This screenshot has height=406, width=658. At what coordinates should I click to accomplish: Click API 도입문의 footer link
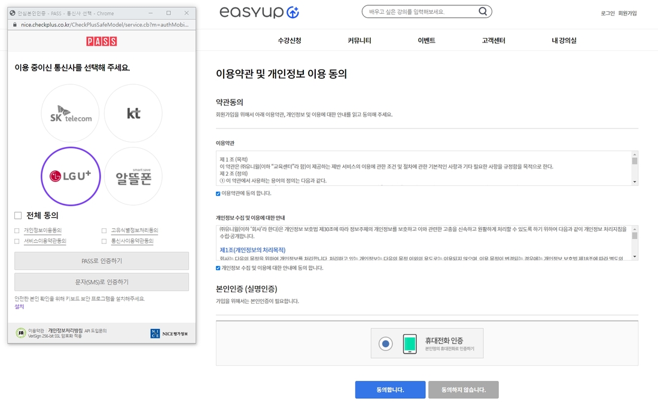coord(96,331)
